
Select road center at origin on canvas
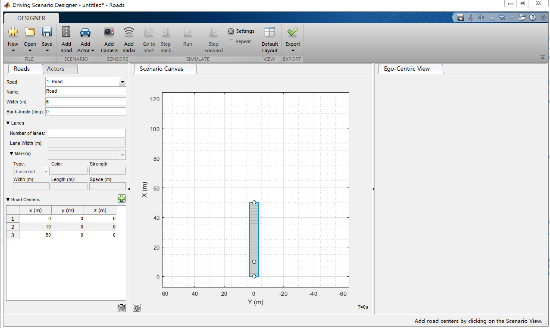pos(254,277)
